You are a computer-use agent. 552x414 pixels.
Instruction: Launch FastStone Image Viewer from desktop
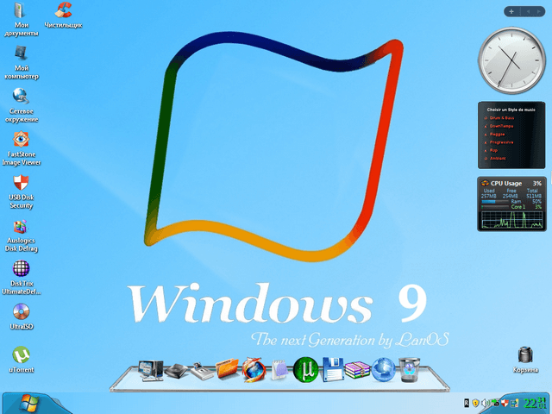(22, 139)
